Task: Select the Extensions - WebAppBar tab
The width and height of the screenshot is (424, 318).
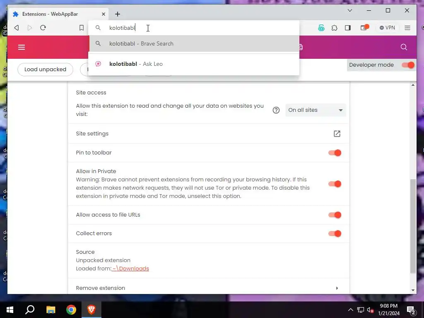Action: pyautogui.click(x=59, y=14)
